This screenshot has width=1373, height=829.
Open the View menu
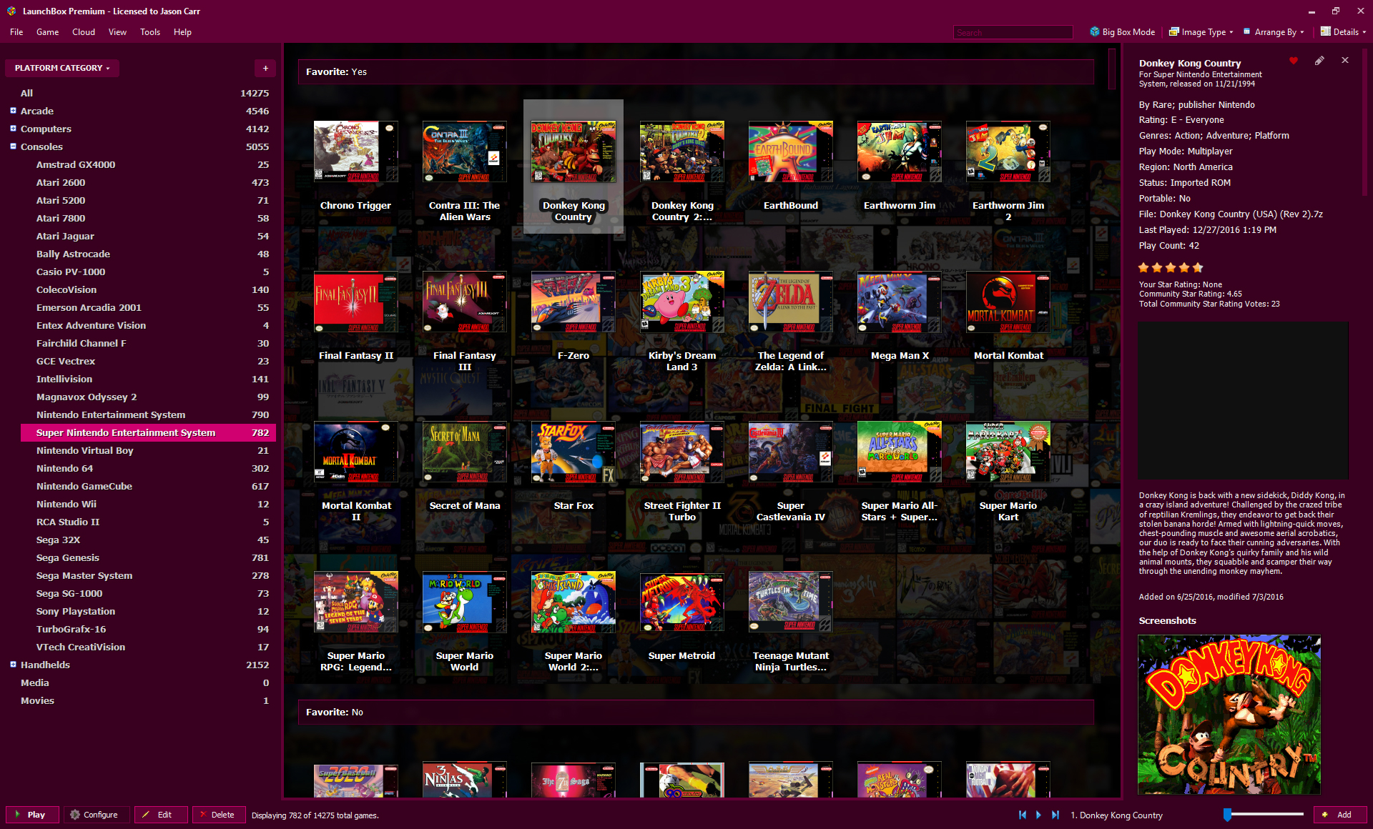[x=117, y=32]
